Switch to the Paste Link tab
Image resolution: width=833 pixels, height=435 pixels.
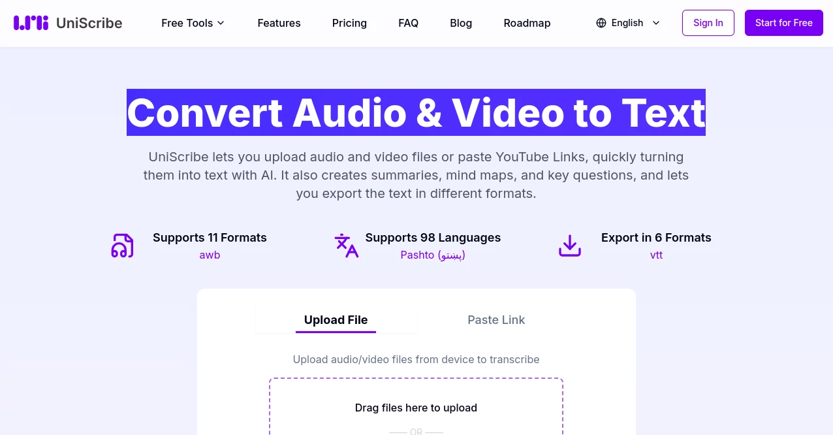pyautogui.click(x=496, y=320)
